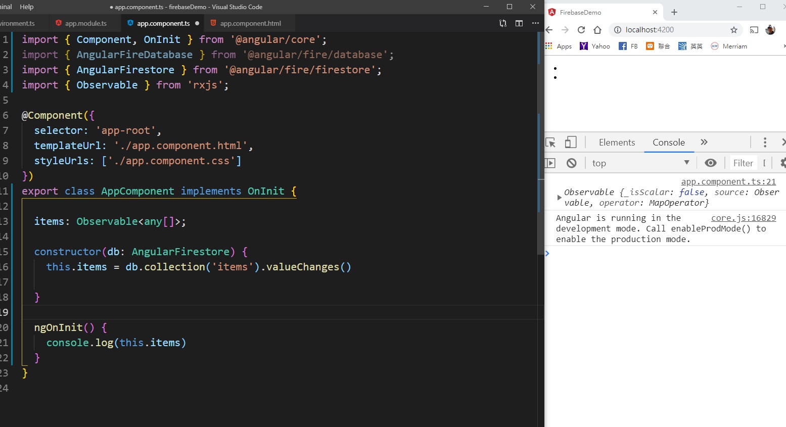This screenshot has width=786, height=427.
Task: Expand hidden DevTools panels via double-chevron
Action: pyautogui.click(x=704, y=142)
